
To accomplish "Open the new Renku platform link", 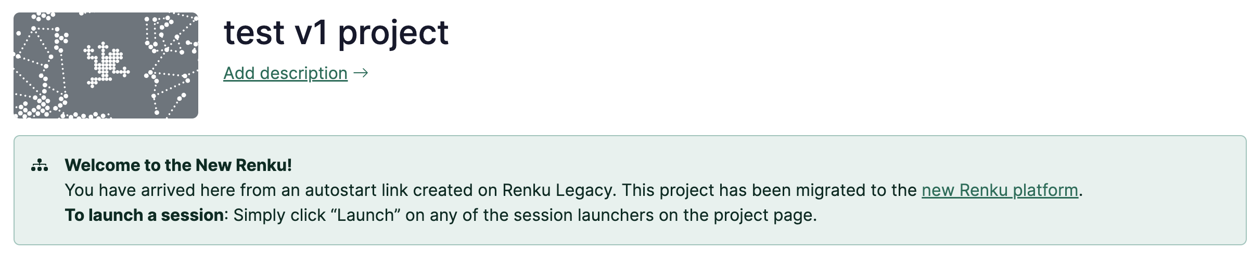I will tap(1000, 190).
